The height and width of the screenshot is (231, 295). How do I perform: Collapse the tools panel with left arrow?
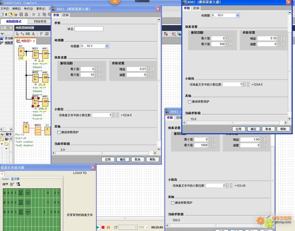(11, 28)
